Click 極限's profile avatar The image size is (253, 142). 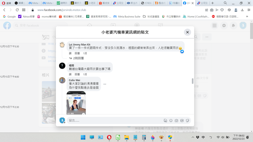tap(62, 66)
